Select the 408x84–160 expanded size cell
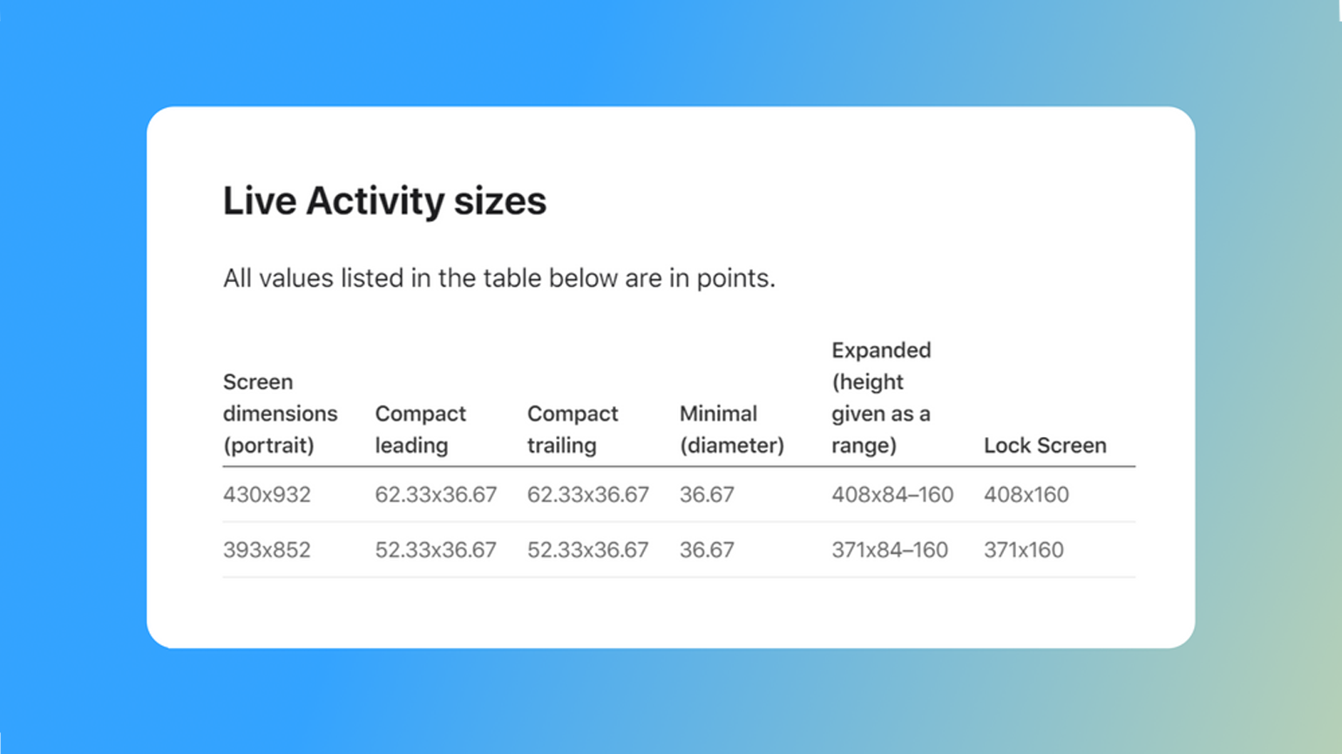The image size is (1342, 754). pyautogui.click(x=892, y=495)
